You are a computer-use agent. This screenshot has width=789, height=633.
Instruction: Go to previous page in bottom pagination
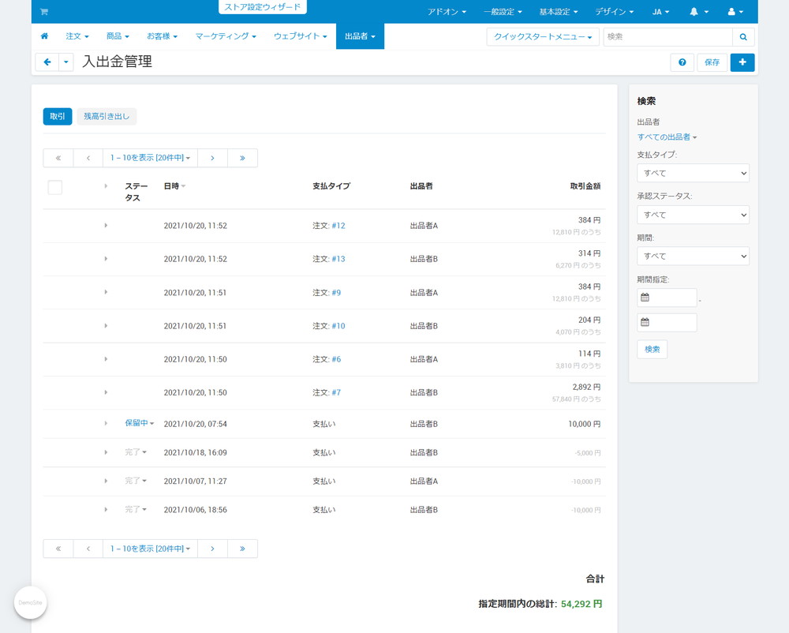[x=88, y=549]
